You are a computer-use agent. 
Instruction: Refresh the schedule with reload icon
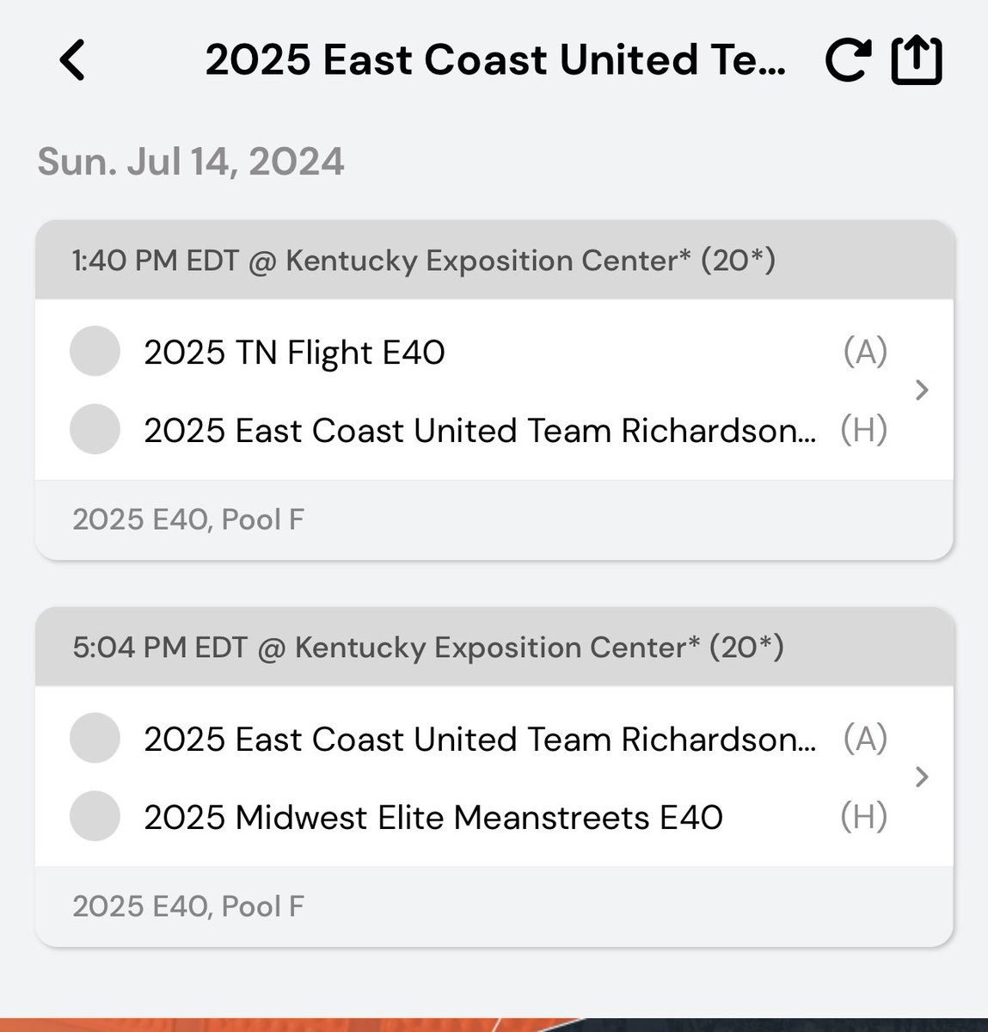point(847,61)
